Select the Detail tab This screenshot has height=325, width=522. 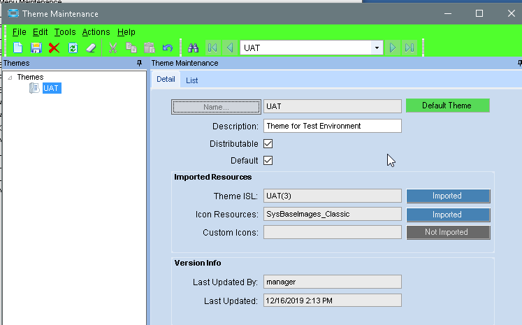(166, 79)
